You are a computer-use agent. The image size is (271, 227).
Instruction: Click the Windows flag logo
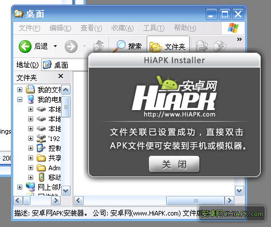(233, 28)
